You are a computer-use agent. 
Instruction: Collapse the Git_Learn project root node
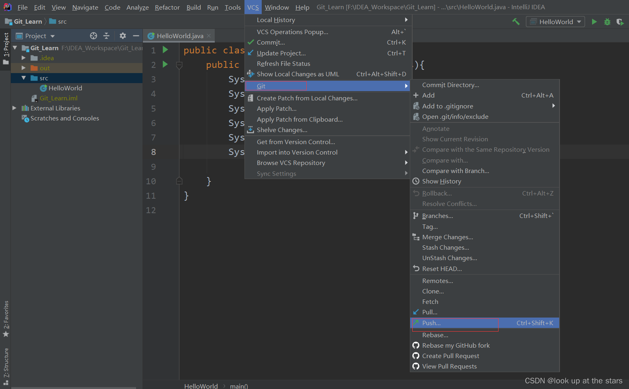(15, 48)
